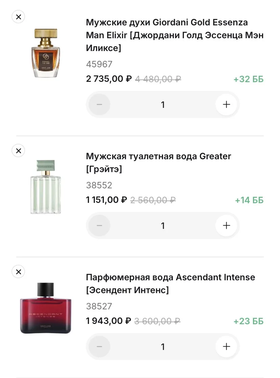Image resolution: width=280 pixels, height=378 pixels.
Task: Tap the 1 943,00 ₽ price for Ascendant
Action: pos(109,321)
